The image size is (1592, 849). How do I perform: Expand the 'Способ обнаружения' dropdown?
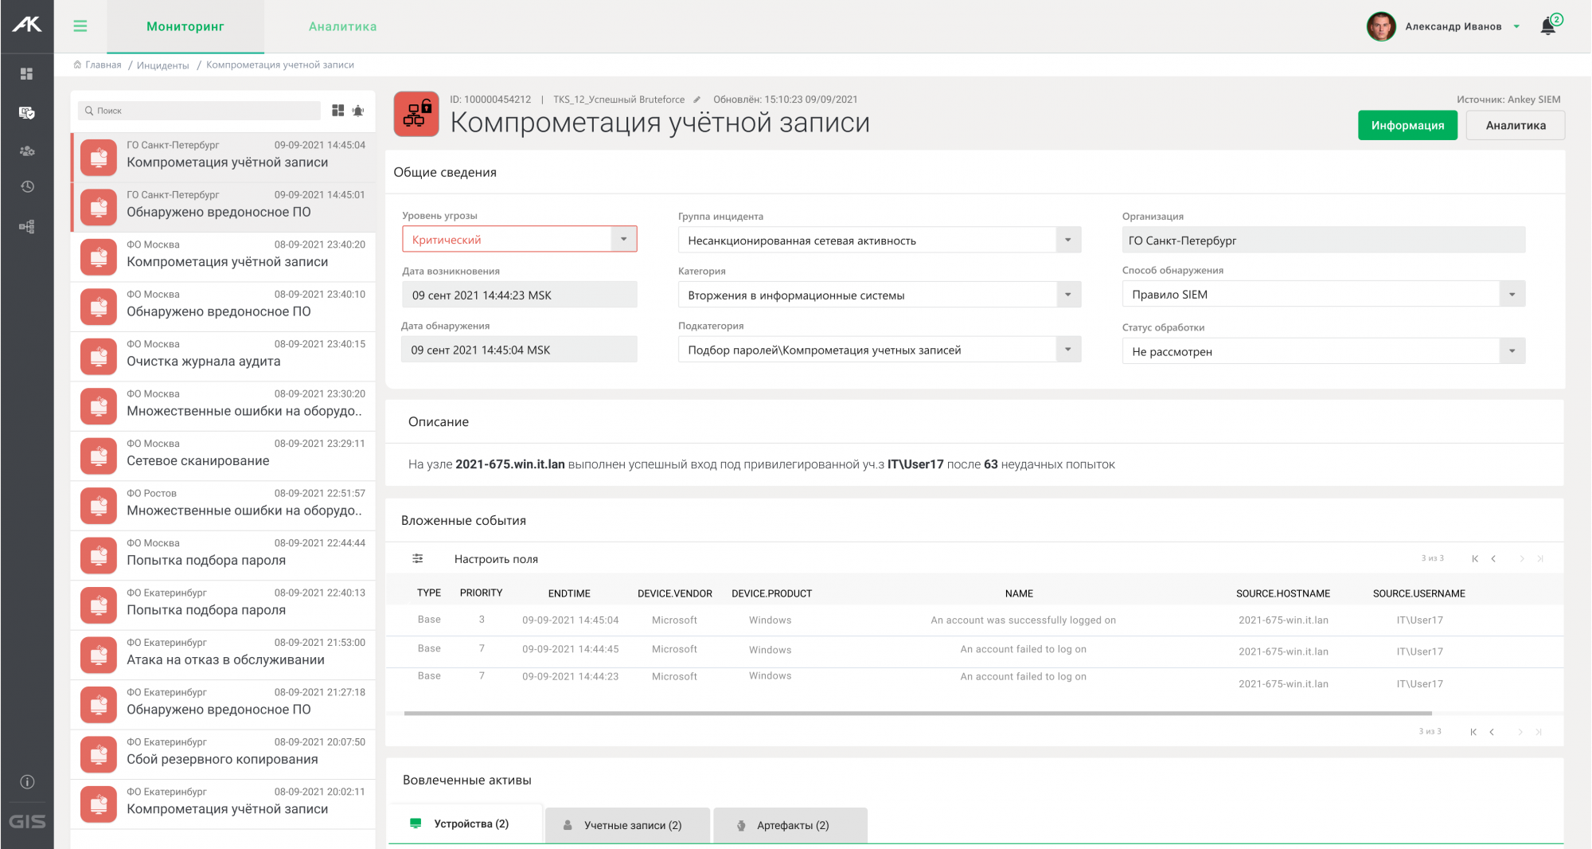pos(1512,295)
